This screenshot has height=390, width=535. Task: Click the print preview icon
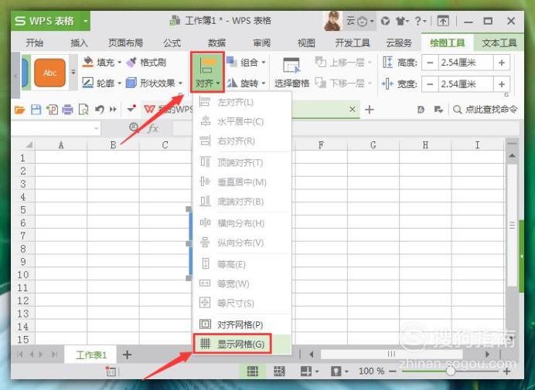(83, 110)
